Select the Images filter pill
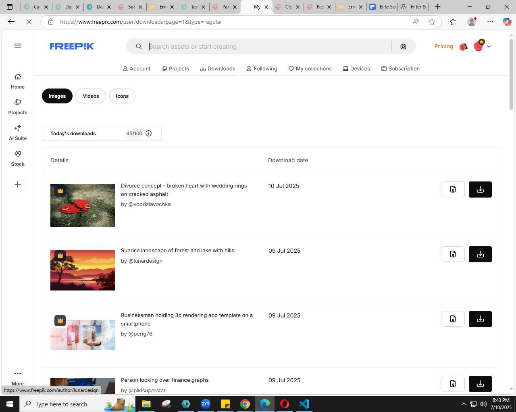This screenshot has height=412, width=516. 57,96
